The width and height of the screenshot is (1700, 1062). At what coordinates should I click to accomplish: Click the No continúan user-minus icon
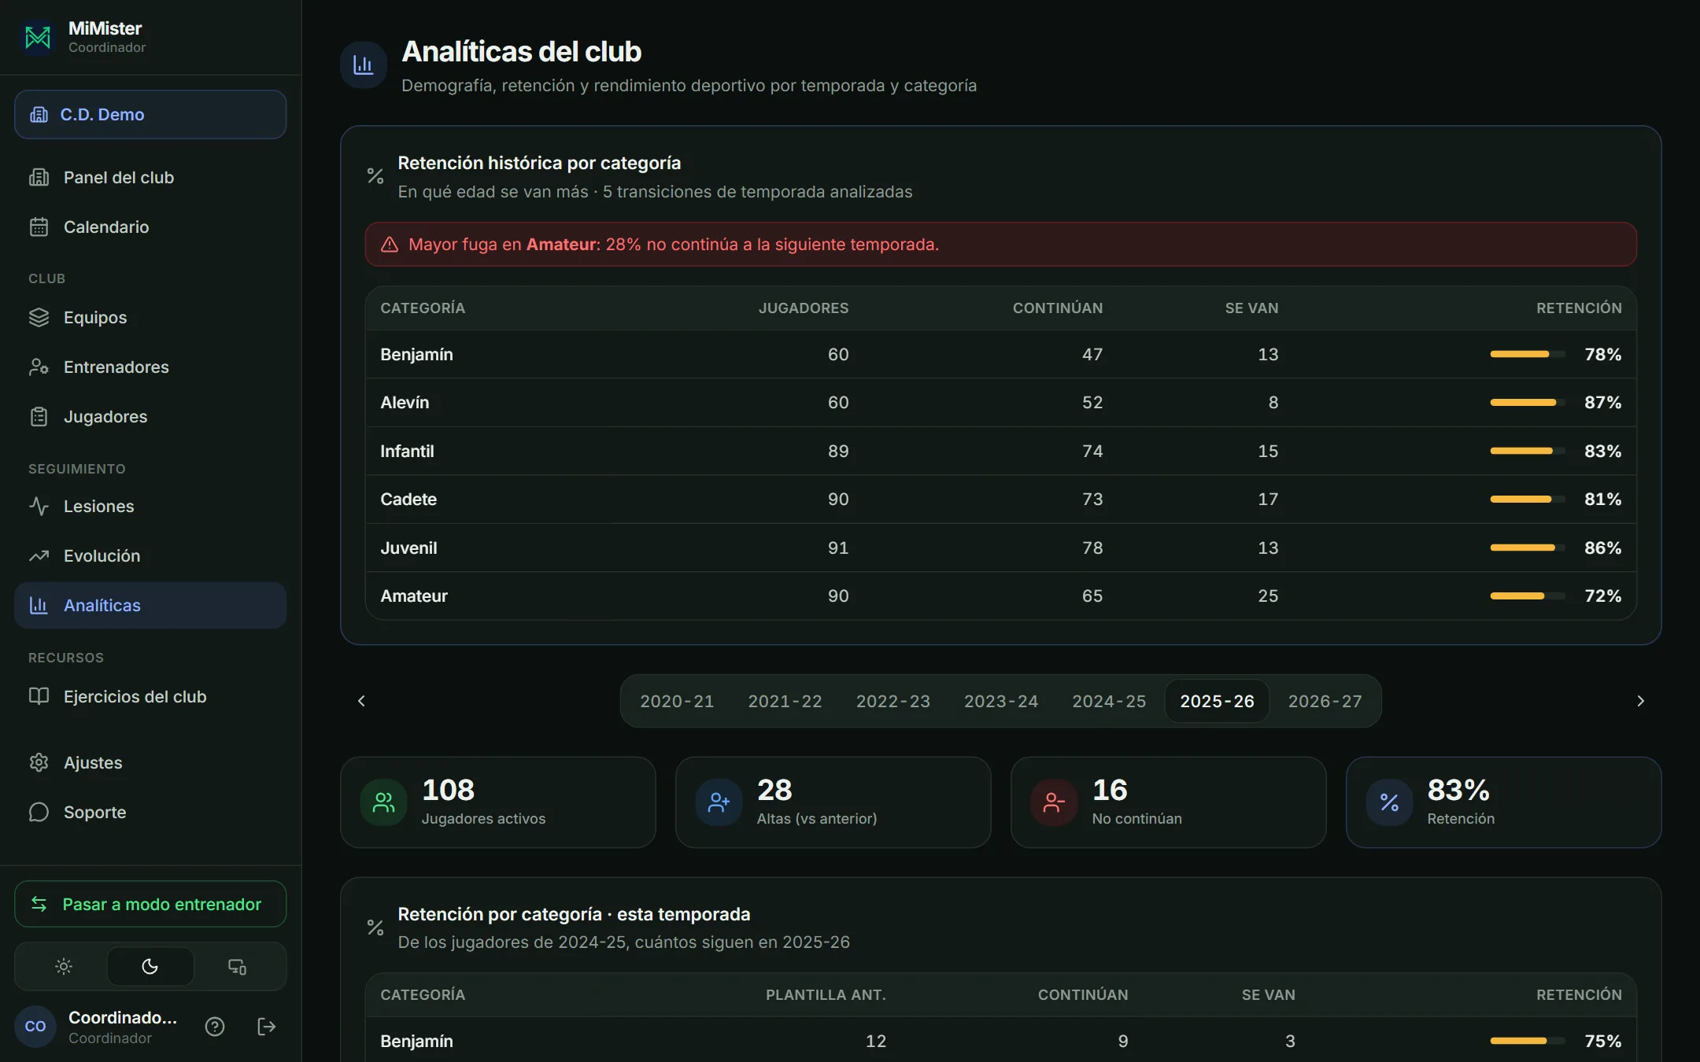pyautogui.click(x=1054, y=802)
